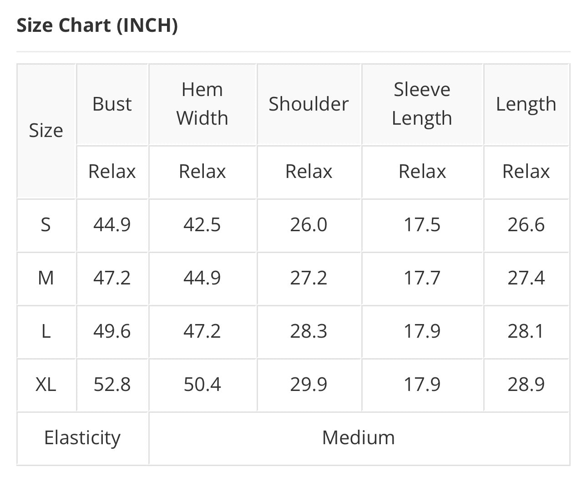Image resolution: width=587 pixels, height=482 pixels.
Task: Click the 27.4 length value for M
Action: 526,278
